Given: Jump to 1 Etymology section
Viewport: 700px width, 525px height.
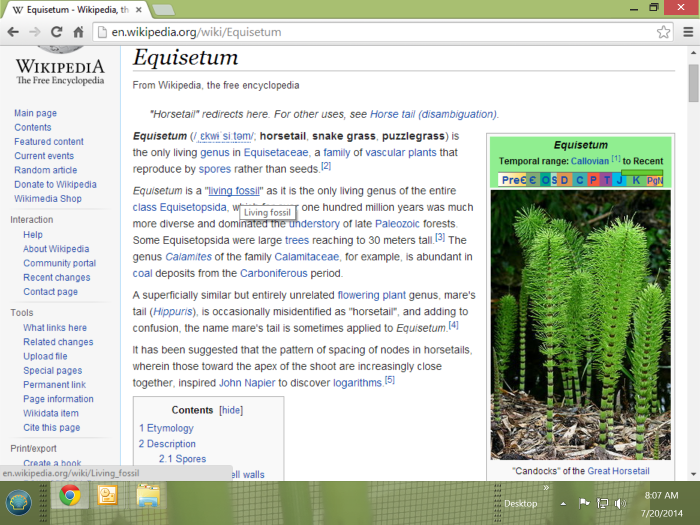Looking at the screenshot, I should 166,428.
